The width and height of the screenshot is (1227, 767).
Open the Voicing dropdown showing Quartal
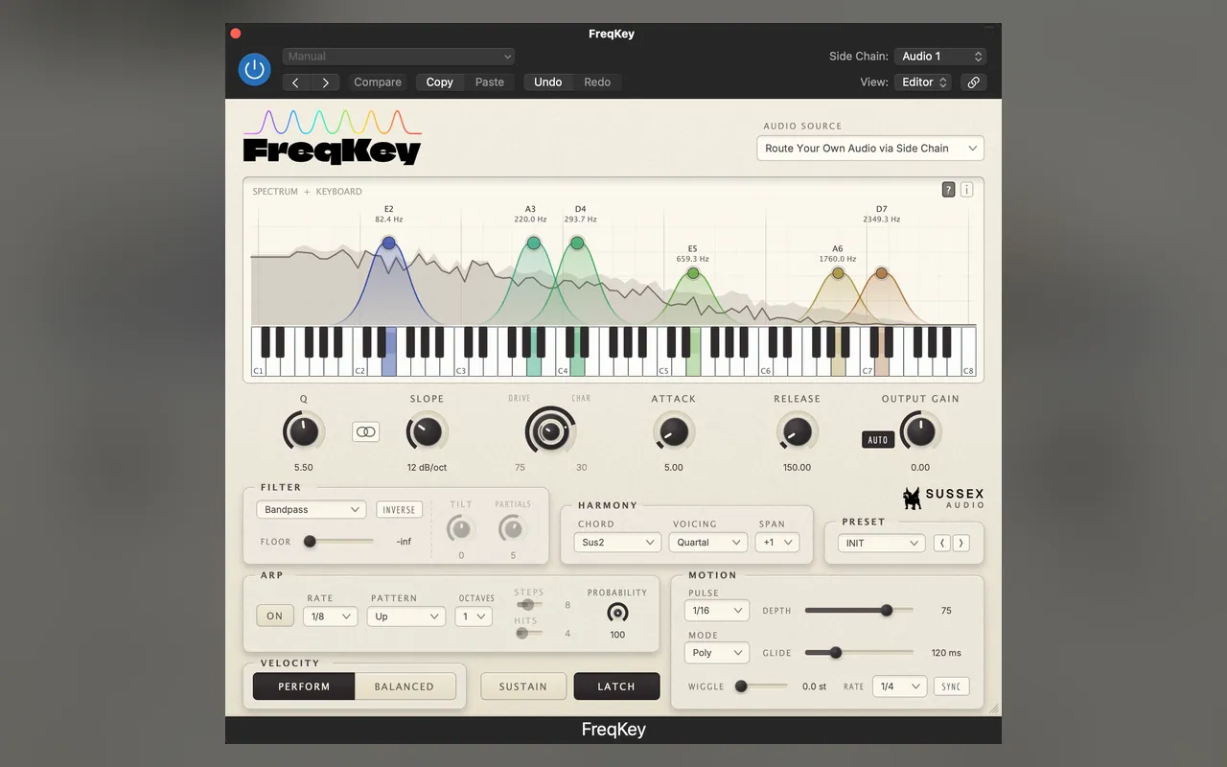(x=708, y=543)
